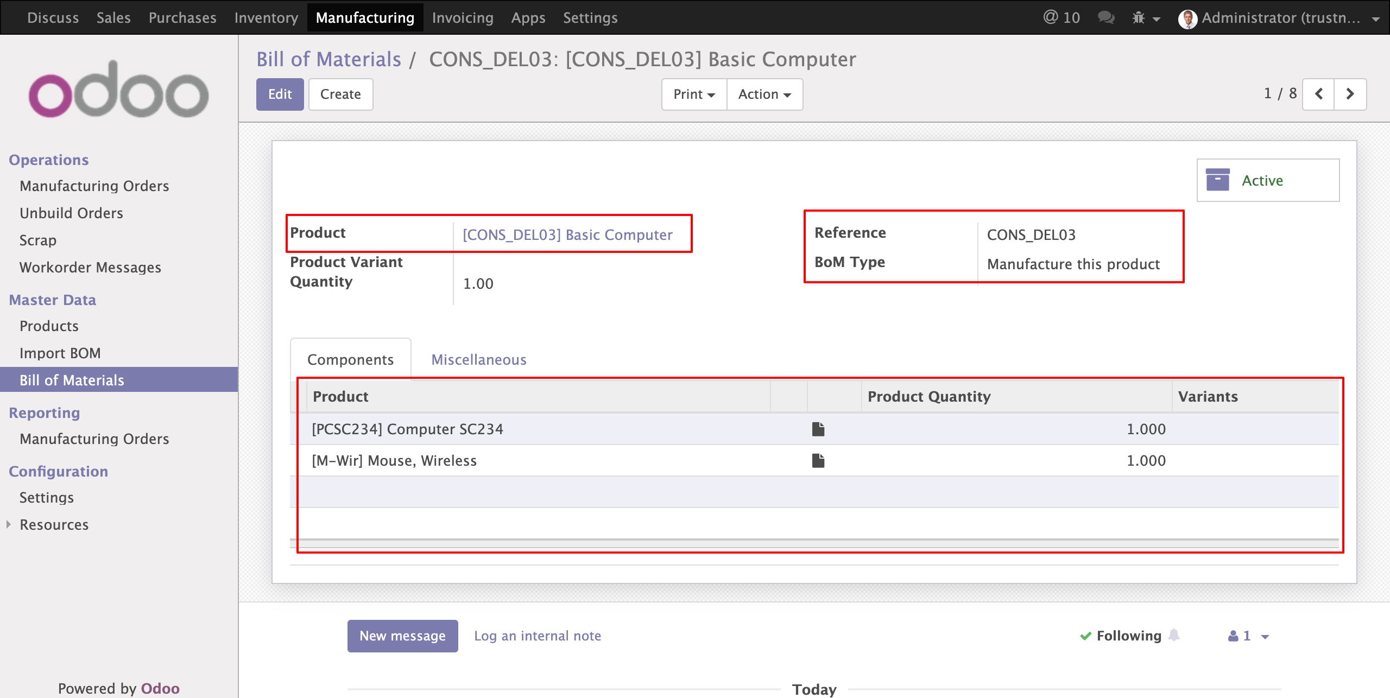Click the Edit button
The image size is (1390, 698).
click(x=280, y=94)
